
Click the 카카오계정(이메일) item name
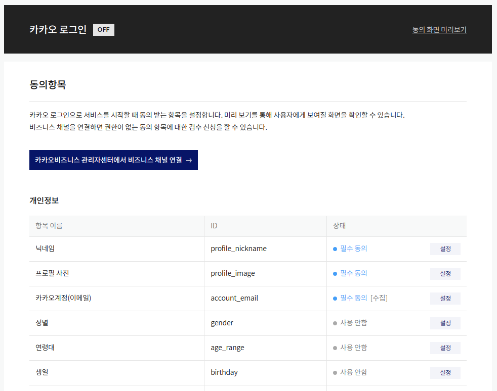[x=63, y=298]
